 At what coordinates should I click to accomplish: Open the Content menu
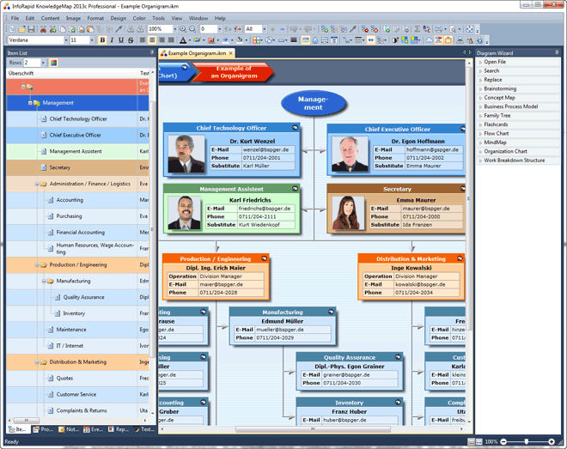(51, 18)
